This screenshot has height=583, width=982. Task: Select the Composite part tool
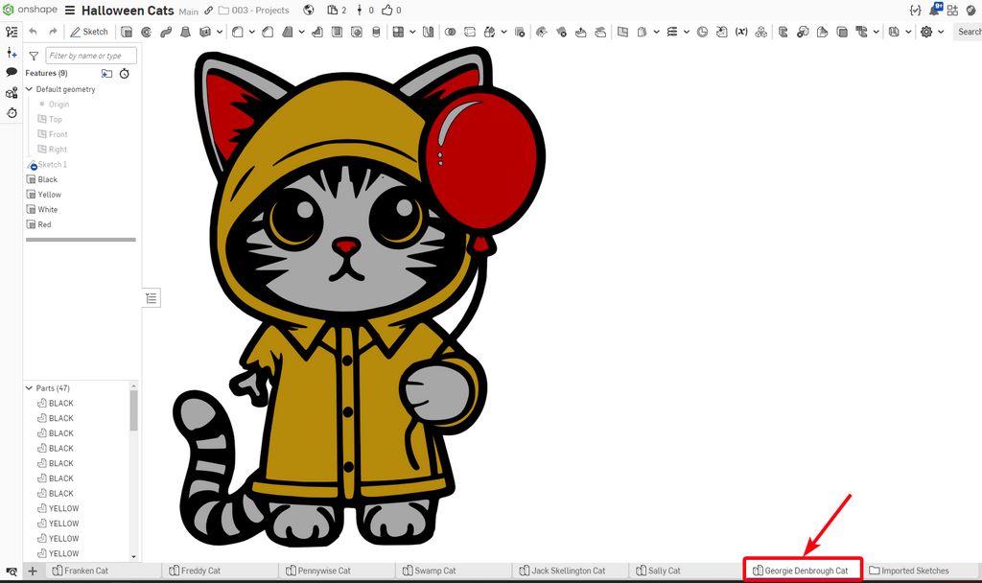tap(760, 32)
